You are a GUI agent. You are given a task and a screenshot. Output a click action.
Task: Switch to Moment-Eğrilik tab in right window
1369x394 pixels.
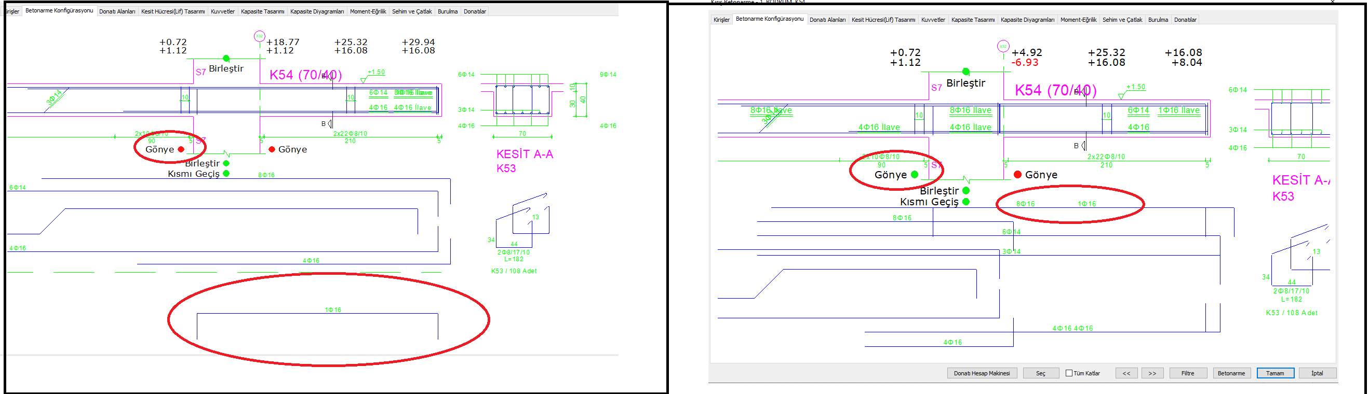1078,20
